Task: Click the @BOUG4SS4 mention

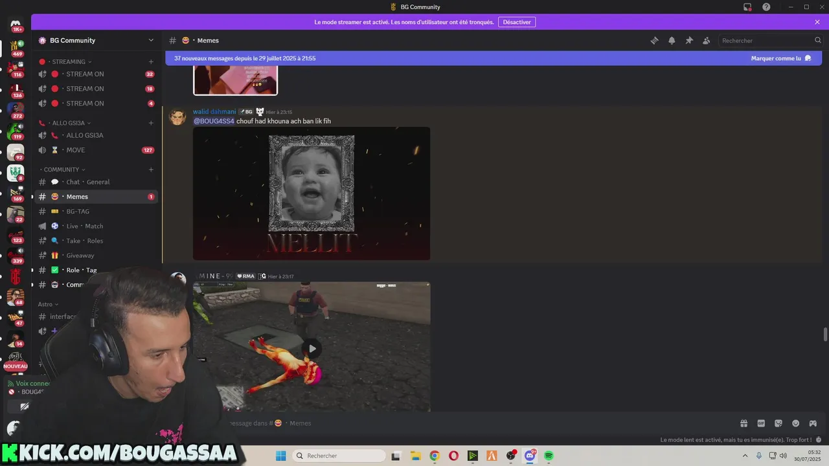Action: 214,121
